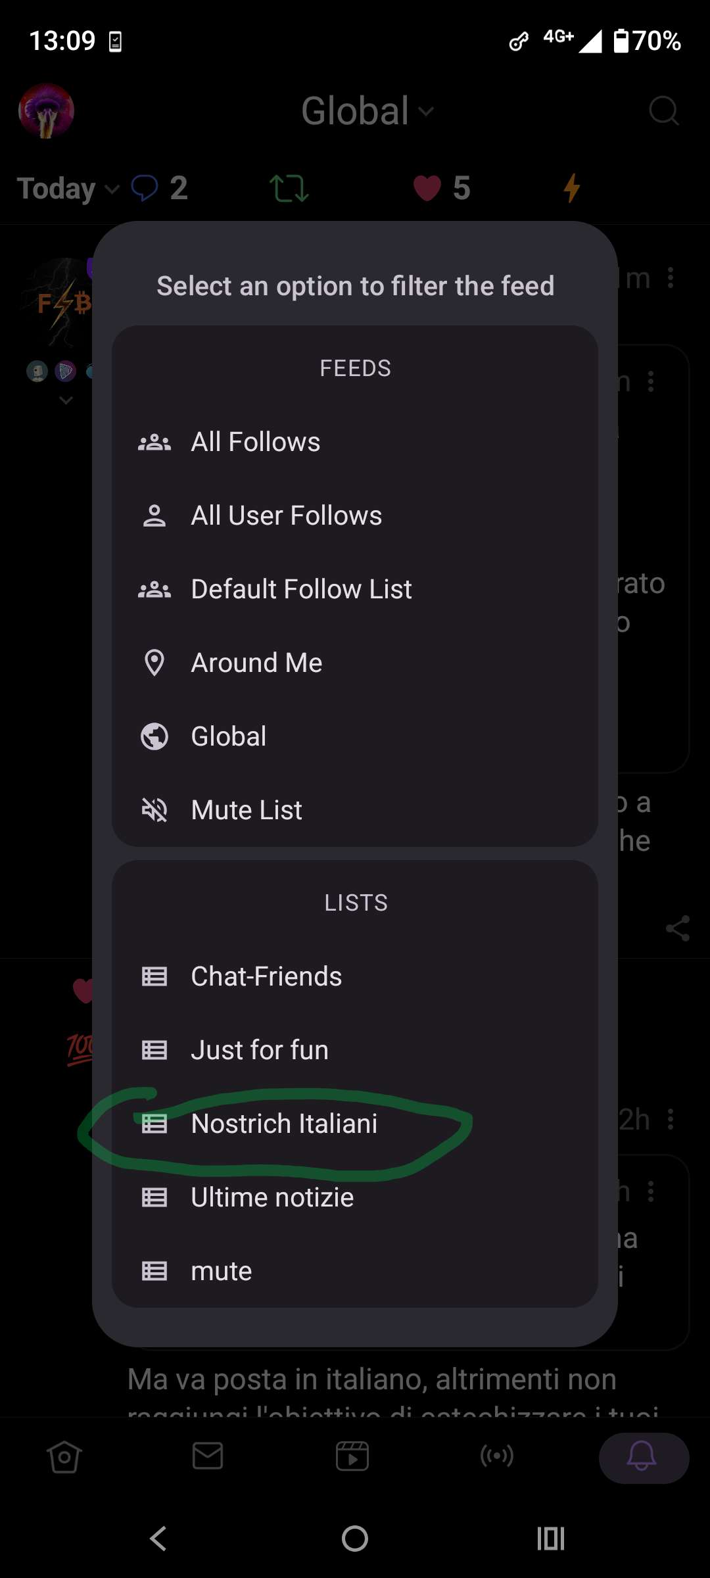Tap the blue replies bubble icon
This screenshot has width=710, height=1578.
(145, 188)
